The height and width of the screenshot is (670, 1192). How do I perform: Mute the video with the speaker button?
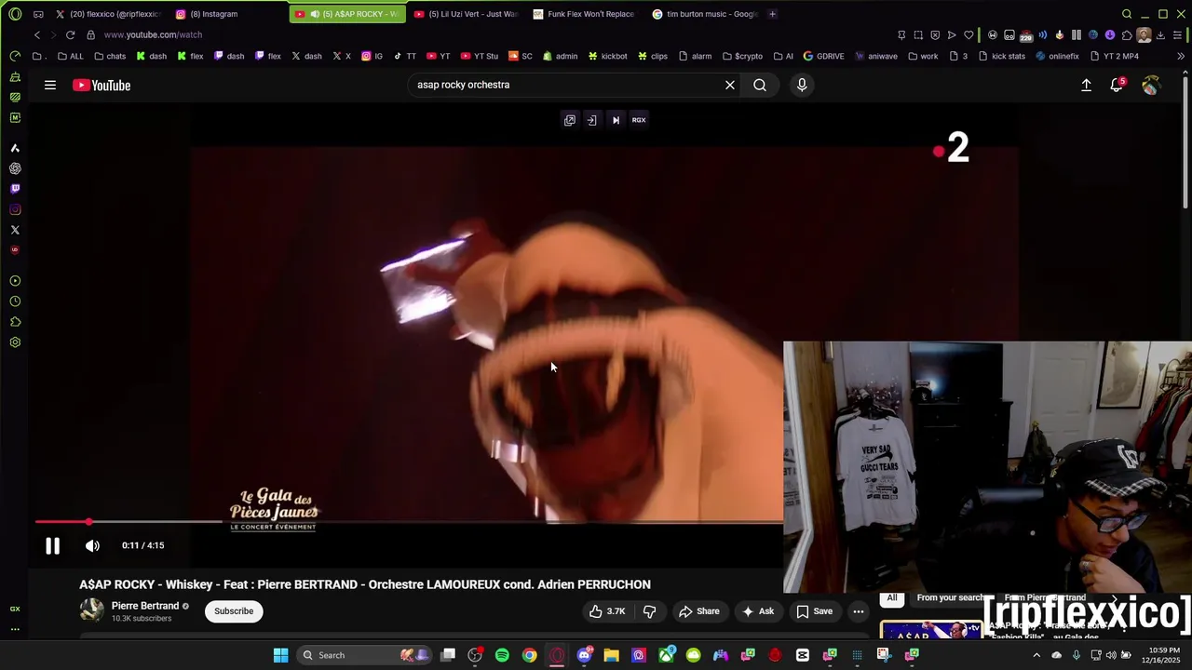(92, 546)
